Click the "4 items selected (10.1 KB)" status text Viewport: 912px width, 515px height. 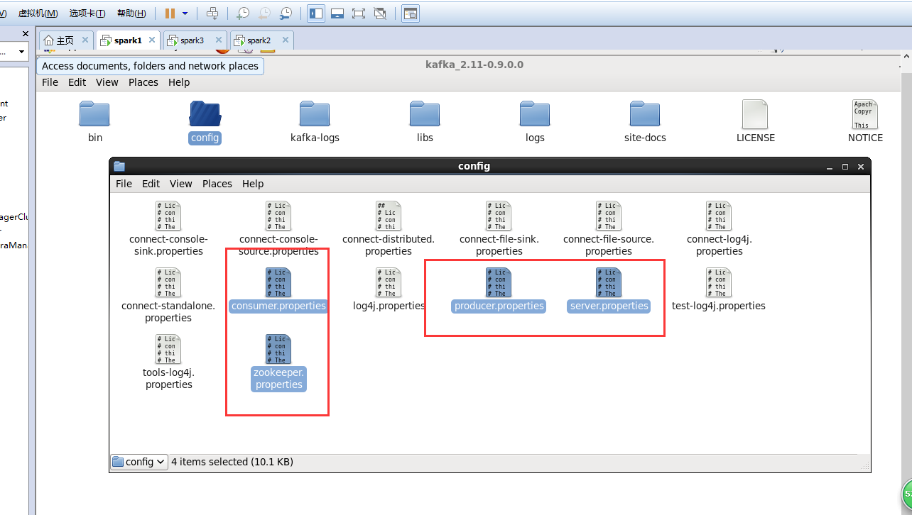tap(232, 462)
